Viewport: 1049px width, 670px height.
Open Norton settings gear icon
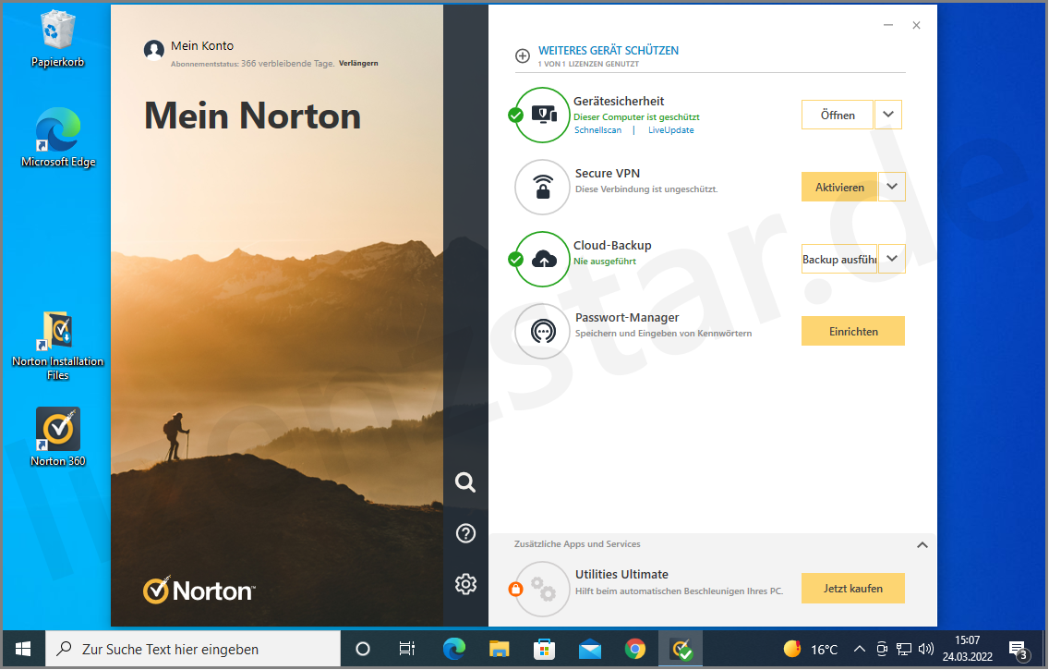tap(464, 584)
